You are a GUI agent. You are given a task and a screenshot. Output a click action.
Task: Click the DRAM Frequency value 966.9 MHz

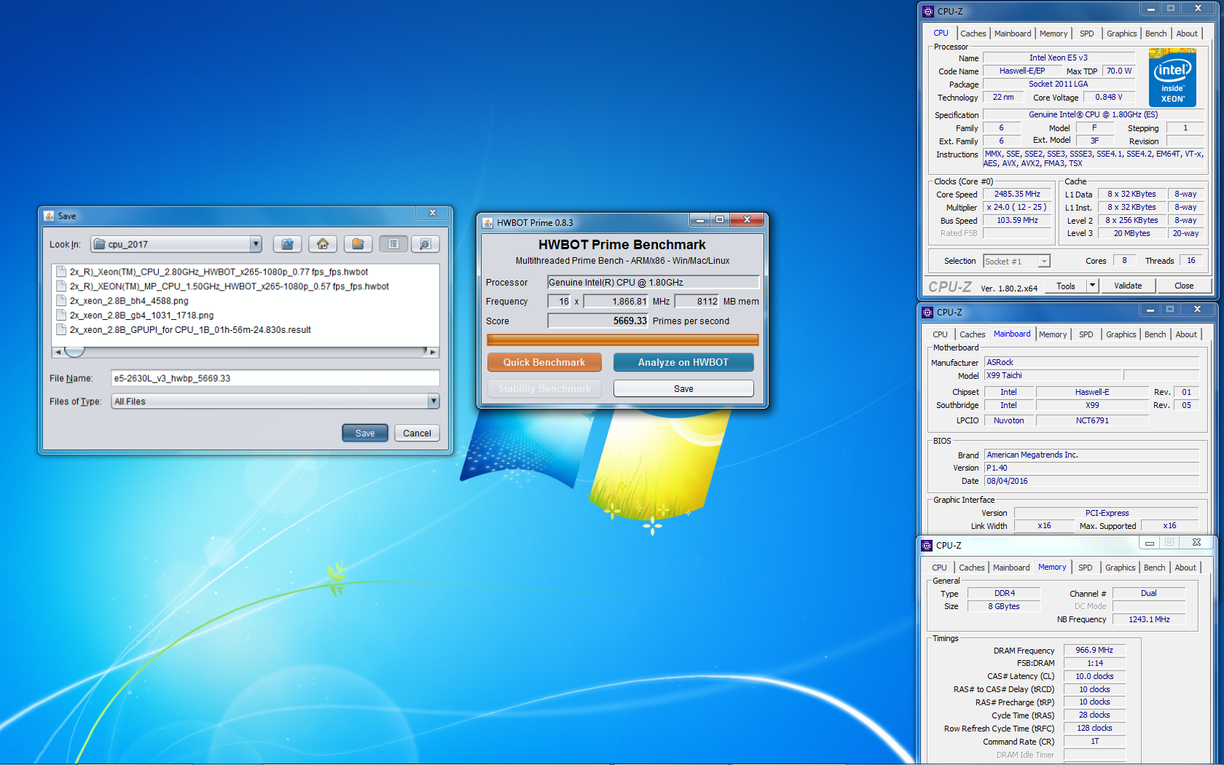click(1094, 650)
